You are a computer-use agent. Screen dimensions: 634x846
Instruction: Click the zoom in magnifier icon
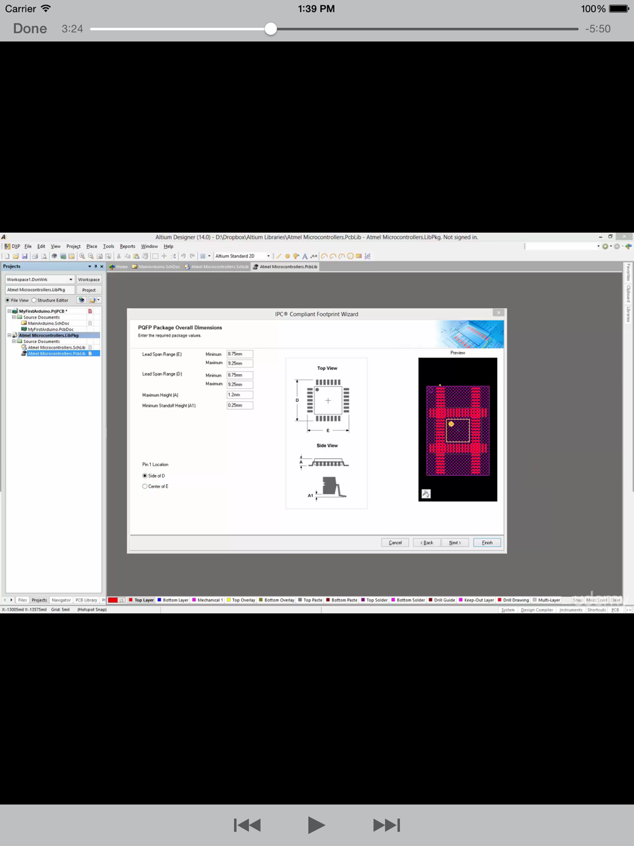tap(82, 256)
